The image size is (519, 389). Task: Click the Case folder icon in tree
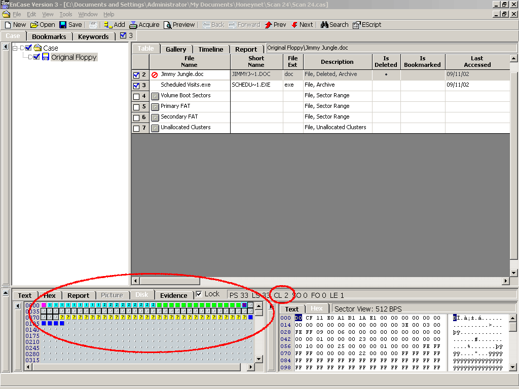tap(38, 48)
